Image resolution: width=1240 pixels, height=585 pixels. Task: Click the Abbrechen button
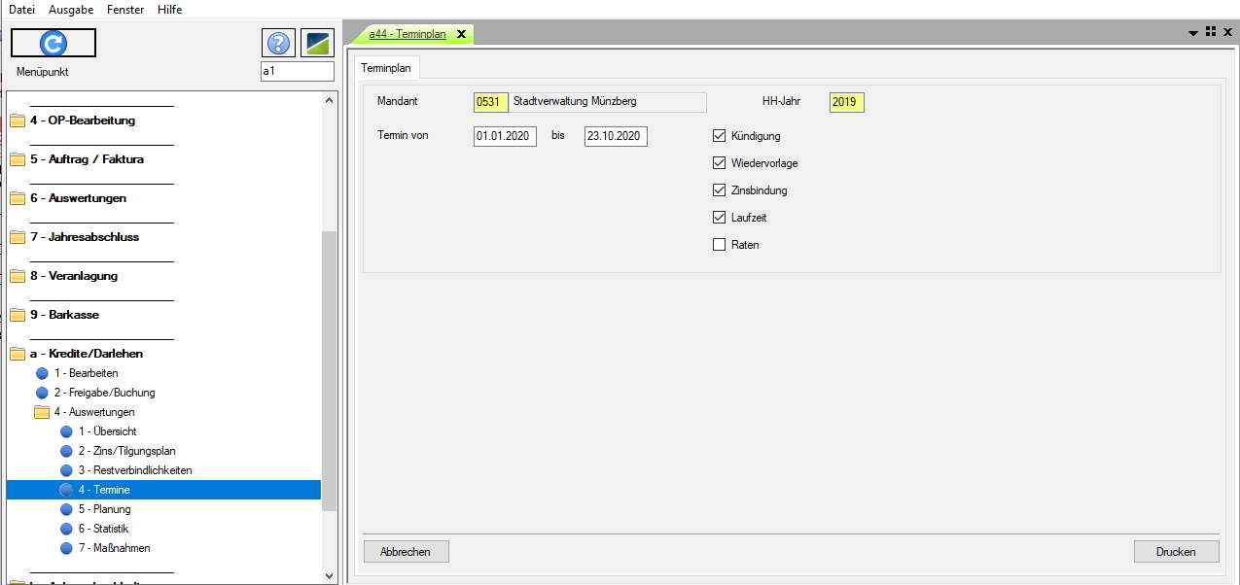tap(406, 551)
